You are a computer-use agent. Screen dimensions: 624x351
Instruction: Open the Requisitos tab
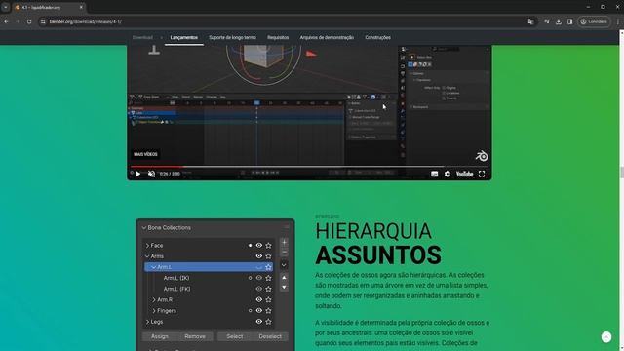pyautogui.click(x=278, y=37)
